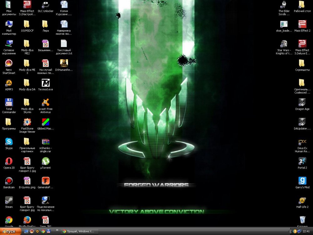Launch Total Commander from Quick Launch
The image size is (313, 235).
tap(48, 231)
